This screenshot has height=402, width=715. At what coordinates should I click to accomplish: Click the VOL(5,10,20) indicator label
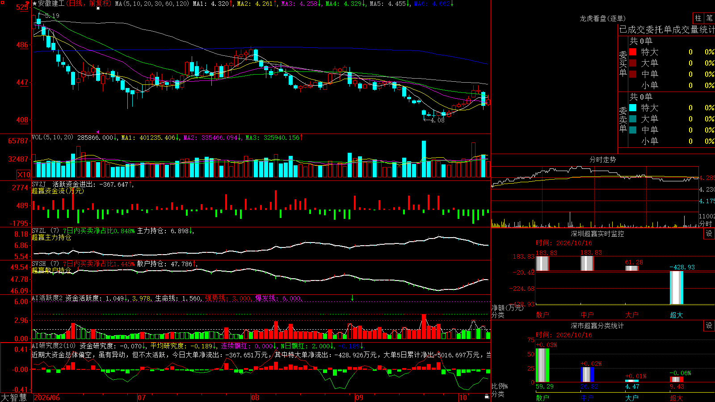tap(52, 138)
